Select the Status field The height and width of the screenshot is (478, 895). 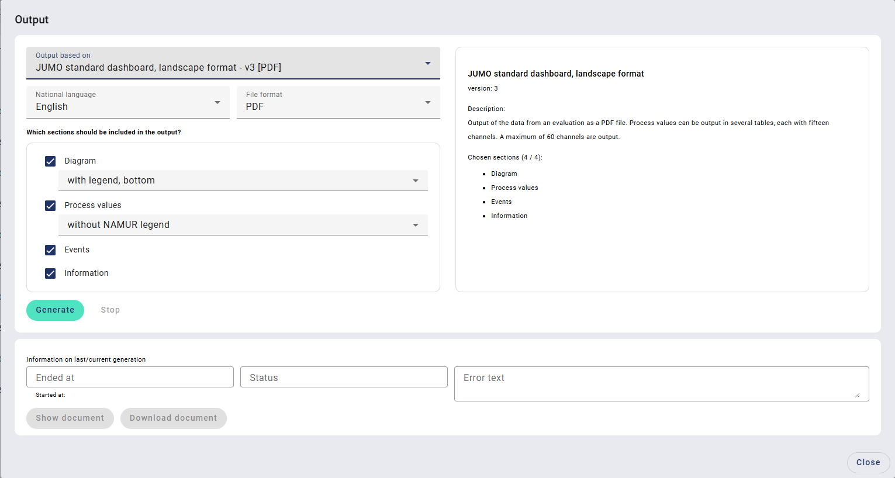coord(344,377)
